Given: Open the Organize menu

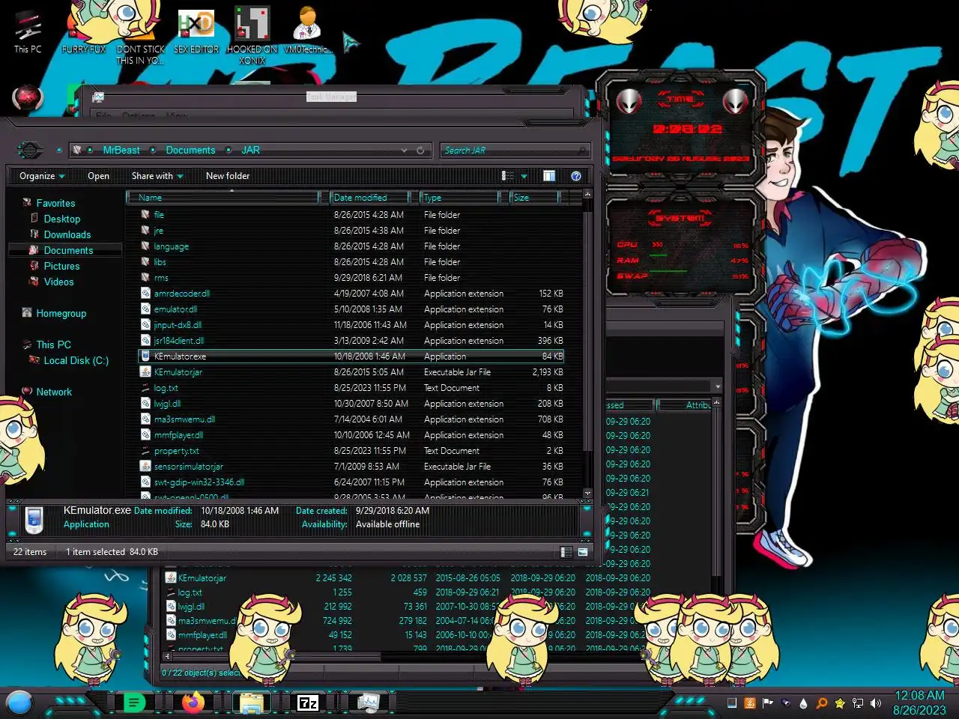Looking at the screenshot, I should click(x=42, y=176).
